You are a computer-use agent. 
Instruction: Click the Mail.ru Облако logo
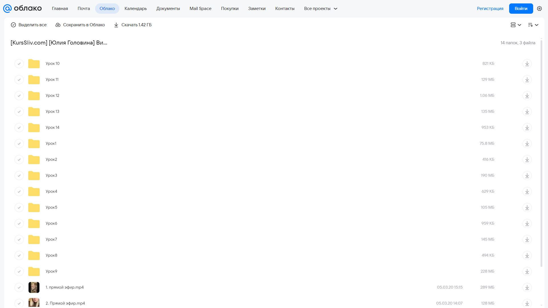pos(23,9)
